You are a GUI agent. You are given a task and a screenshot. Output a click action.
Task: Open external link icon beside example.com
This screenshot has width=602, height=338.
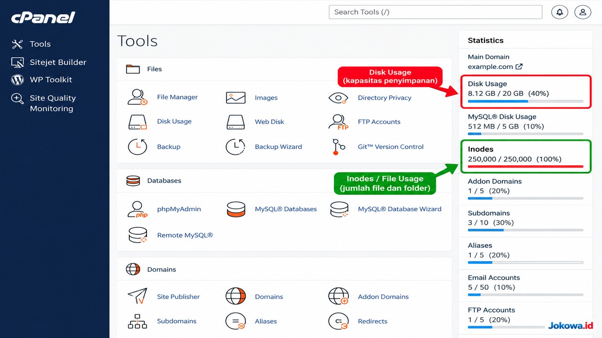[519, 67]
